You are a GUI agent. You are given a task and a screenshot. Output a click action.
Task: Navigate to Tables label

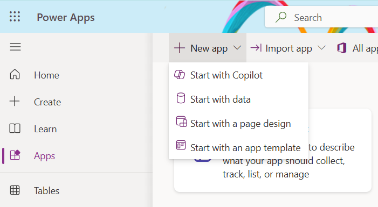tap(46, 191)
